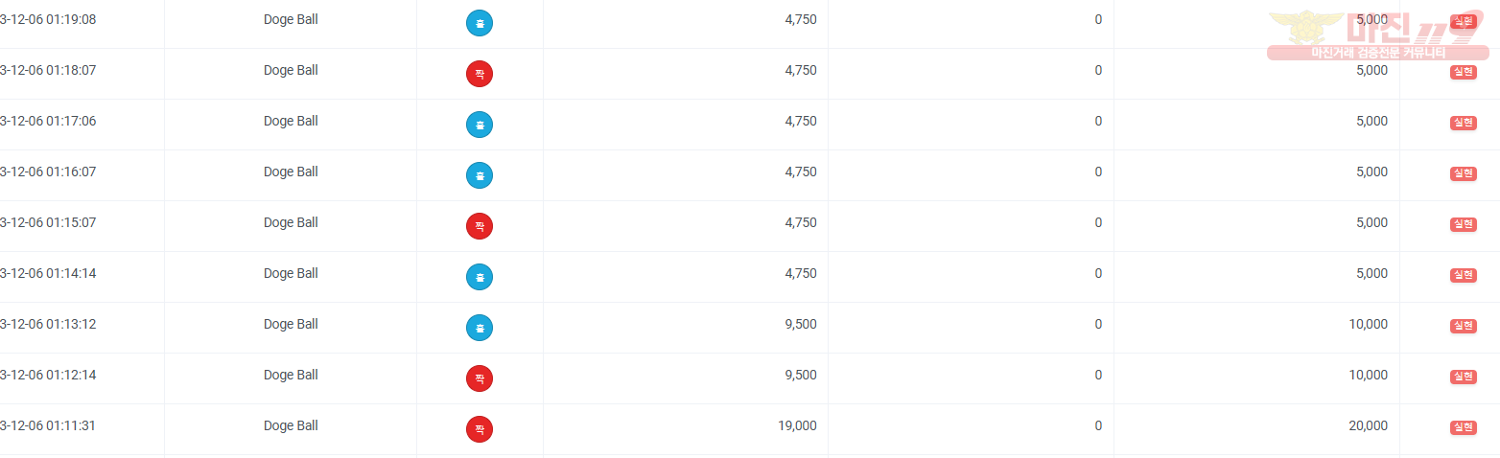The image size is (1500, 458).
Task: Click the 실현 badge in the 01:17:06 row
Action: tap(1463, 123)
